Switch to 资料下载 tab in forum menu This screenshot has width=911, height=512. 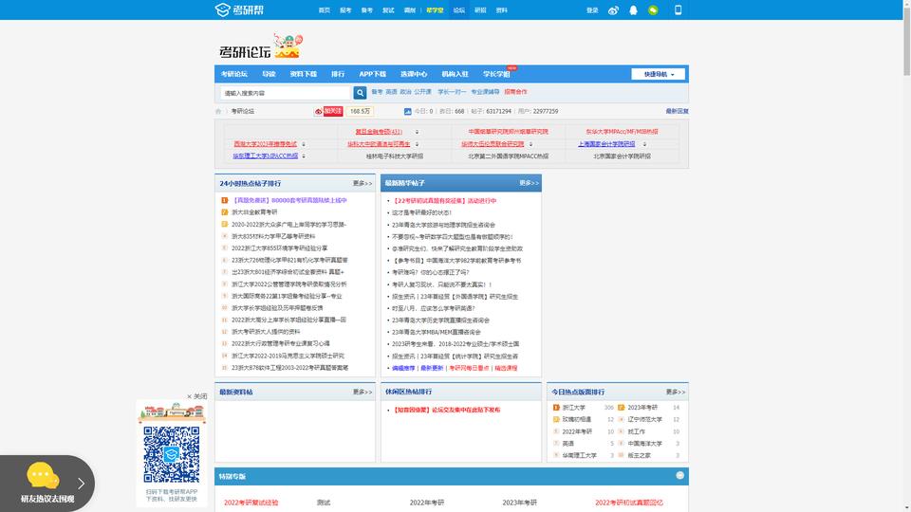coord(304,74)
